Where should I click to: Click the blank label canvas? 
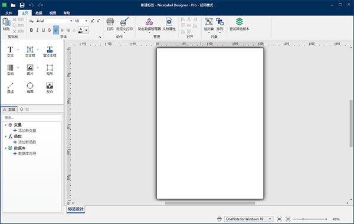click(x=210, y=123)
